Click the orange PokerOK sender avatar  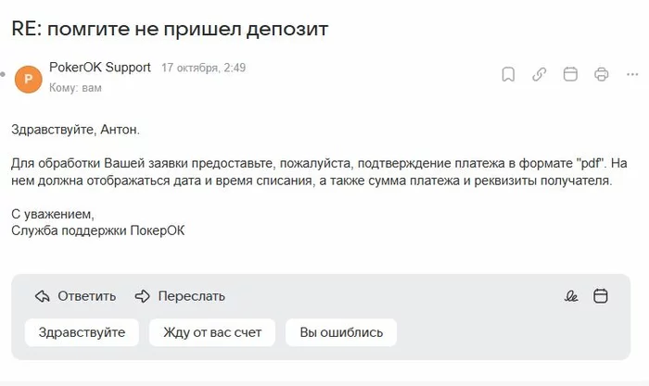tap(29, 78)
